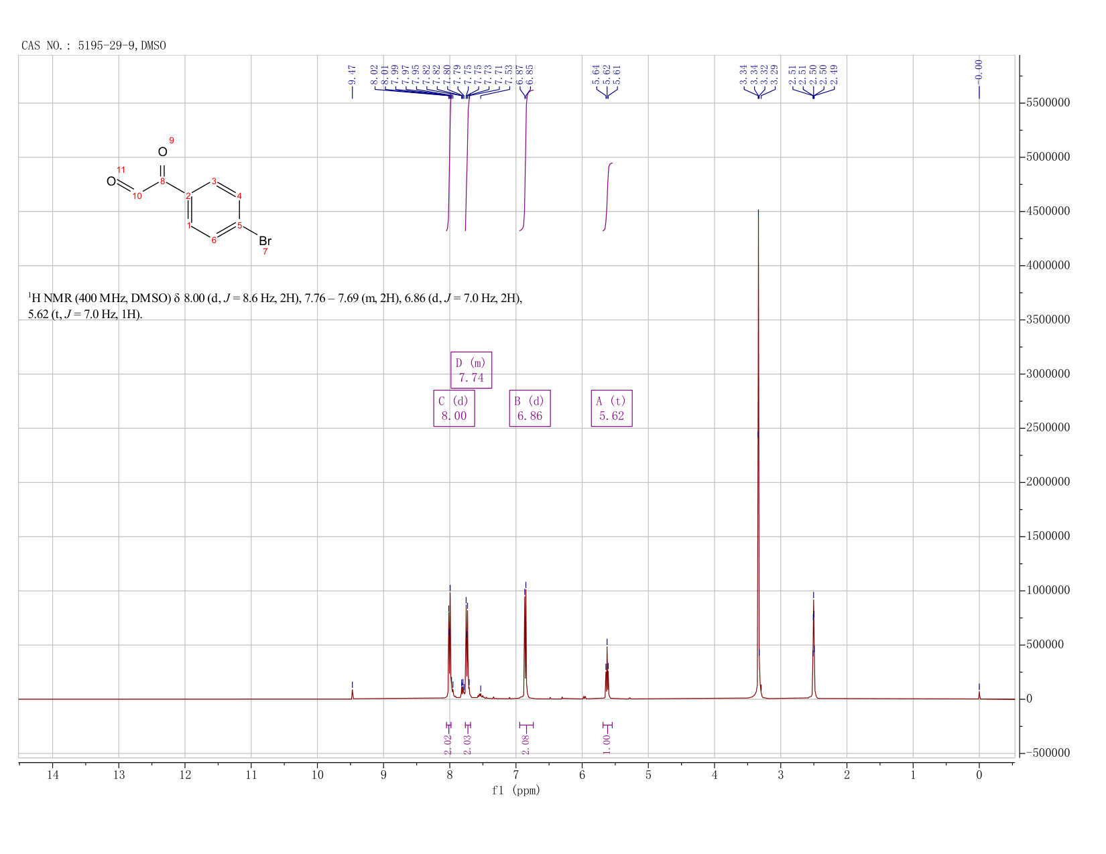The width and height of the screenshot is (1106, 854).
Task: Click the 10 ppm axis tick label
Action: pos(317,775)
